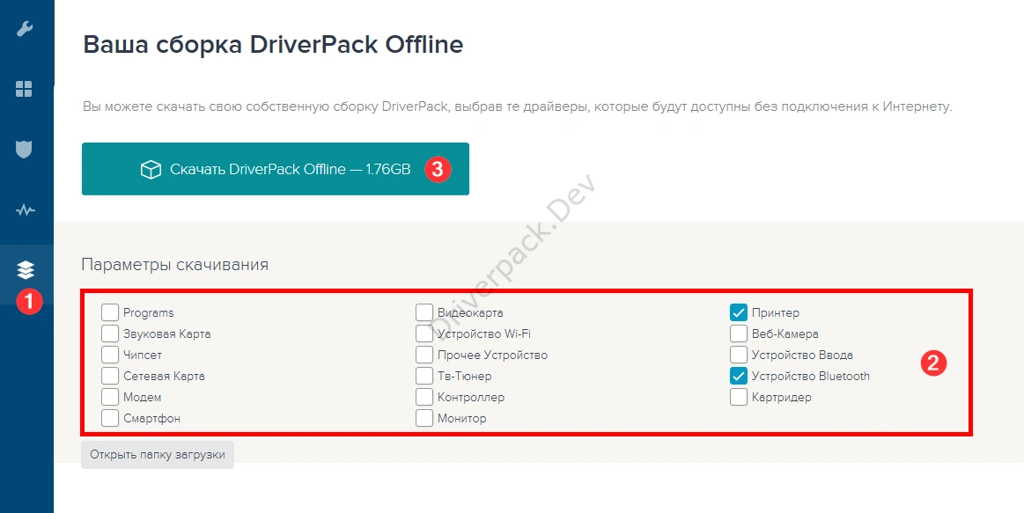1024x513 pixels.
Task: Tick the Чипсет checkbox
Action: click(x=110, y=355)
